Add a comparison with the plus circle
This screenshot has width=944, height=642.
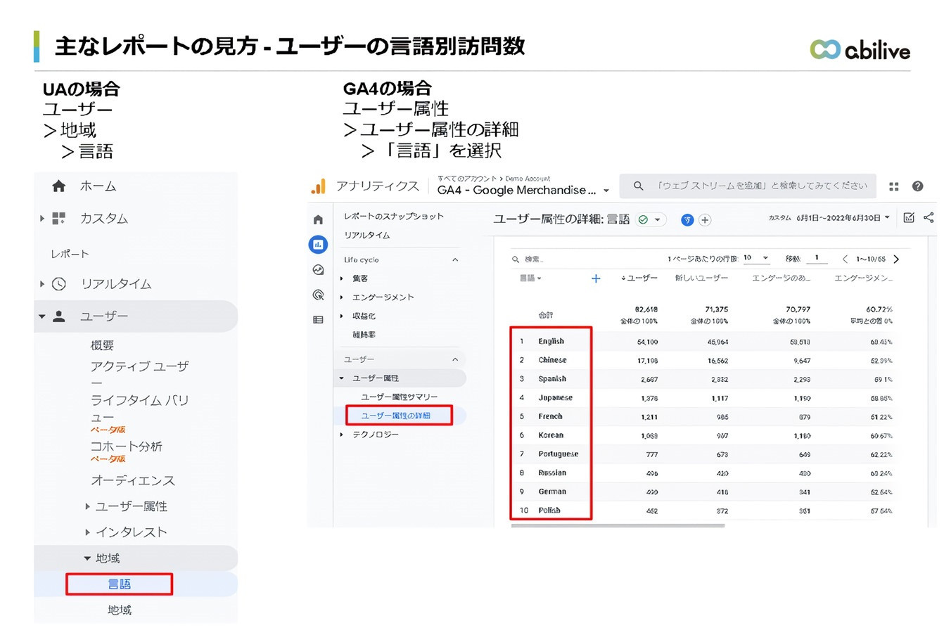pos(705,220)
